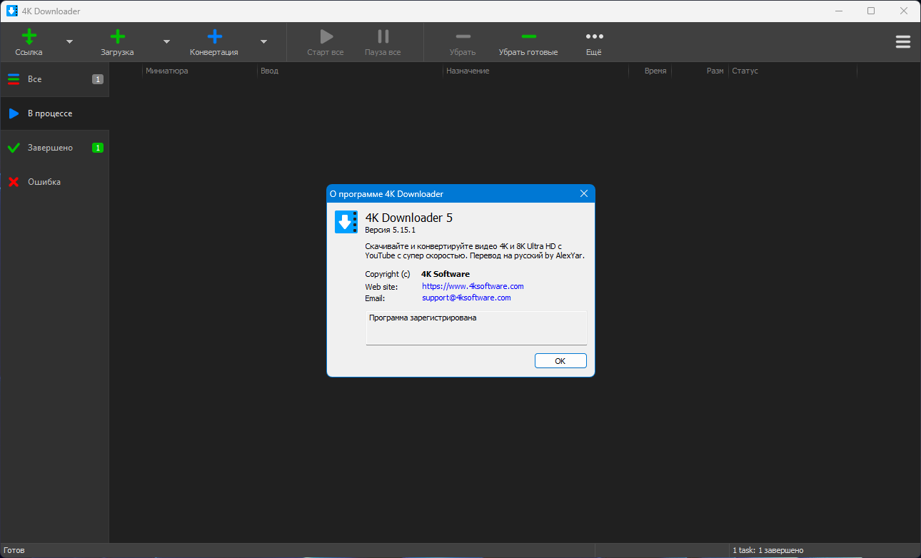Click the Старт все play icon

[x=326, y=36]
